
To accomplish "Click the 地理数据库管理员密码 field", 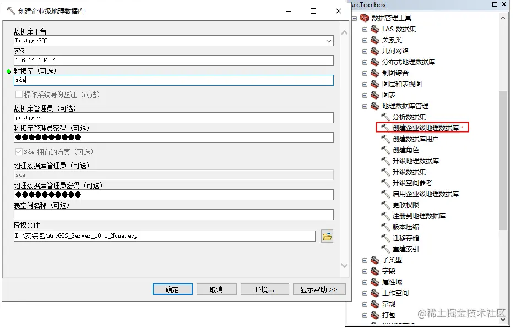I will [173, 195].
